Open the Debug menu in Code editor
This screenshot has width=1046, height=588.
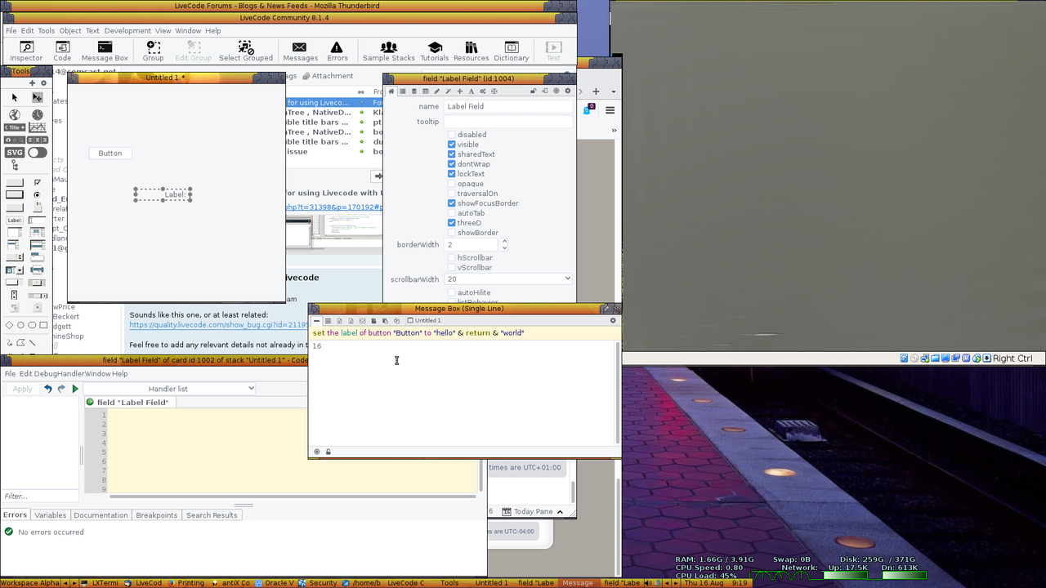(x=46, y=374)
